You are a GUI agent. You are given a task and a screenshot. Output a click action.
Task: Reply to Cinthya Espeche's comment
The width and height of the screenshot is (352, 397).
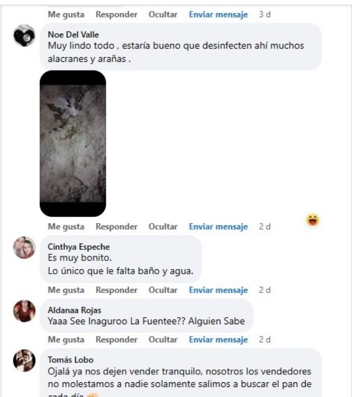(x=116, y=290)
